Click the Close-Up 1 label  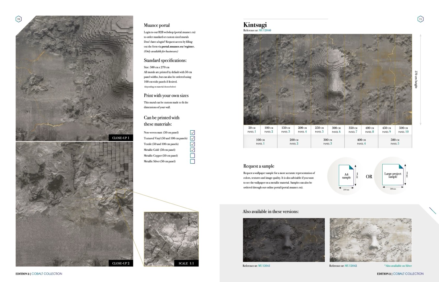[x=120, y=138]
